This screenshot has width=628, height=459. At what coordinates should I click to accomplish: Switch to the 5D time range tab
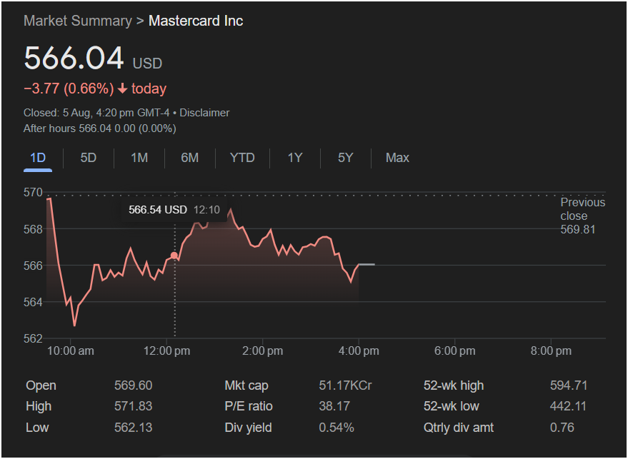click(89, 158)
